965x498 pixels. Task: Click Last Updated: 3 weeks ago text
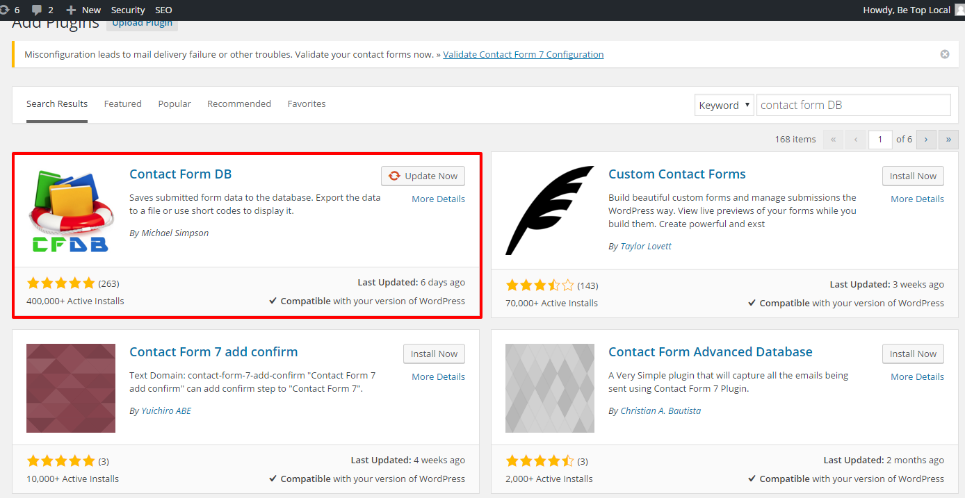pyautogui.click(x=887, y=285)
